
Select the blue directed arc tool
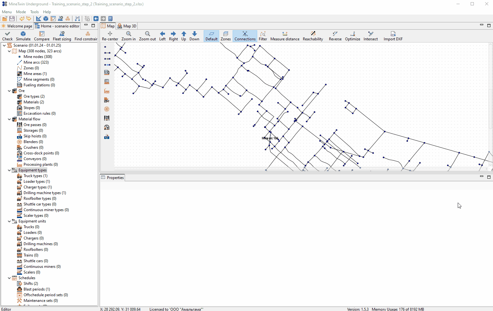click(107, 65)
